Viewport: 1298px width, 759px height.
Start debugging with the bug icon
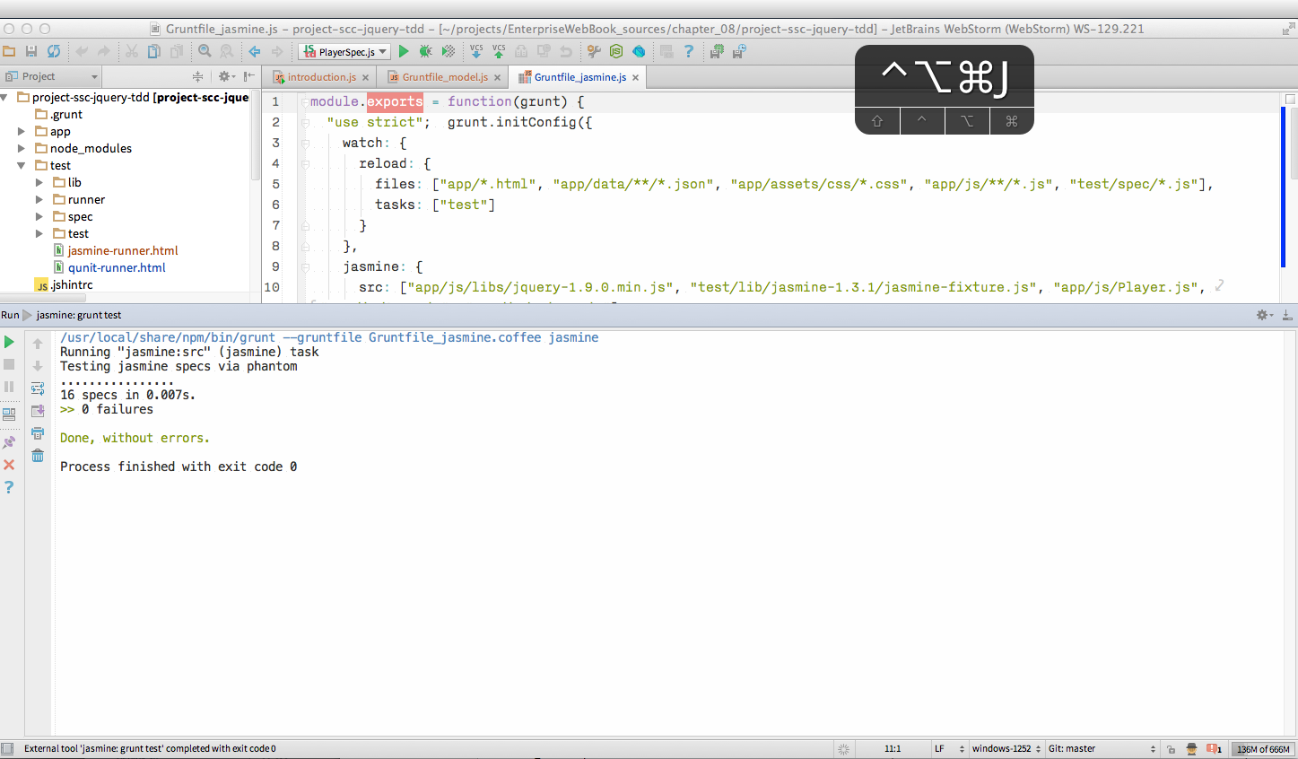click(425, 52)
